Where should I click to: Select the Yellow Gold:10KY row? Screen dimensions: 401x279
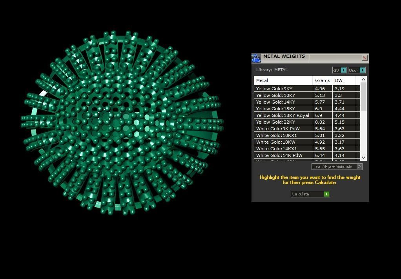pos(307,95)
